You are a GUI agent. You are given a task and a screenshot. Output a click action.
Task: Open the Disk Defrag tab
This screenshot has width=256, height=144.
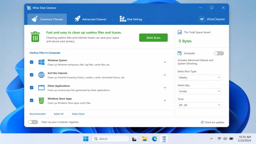coord(131,19)
